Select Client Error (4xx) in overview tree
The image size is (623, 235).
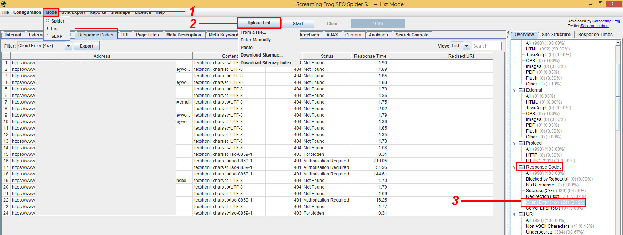pos(555,202)
